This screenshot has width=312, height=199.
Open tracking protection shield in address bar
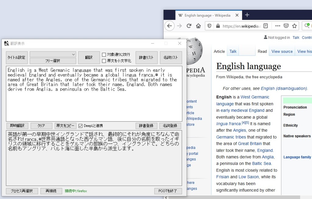click(209, 26)
